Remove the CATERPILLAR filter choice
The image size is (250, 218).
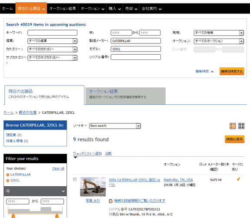coord(8,175)
